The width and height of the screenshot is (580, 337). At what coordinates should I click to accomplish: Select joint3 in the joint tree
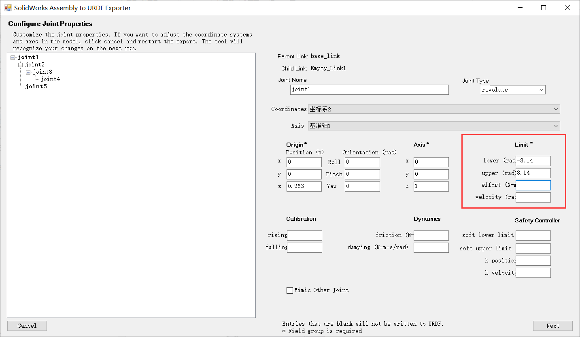pos(42,72)
